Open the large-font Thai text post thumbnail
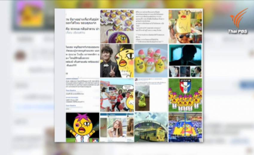 [x=82, y=26]
